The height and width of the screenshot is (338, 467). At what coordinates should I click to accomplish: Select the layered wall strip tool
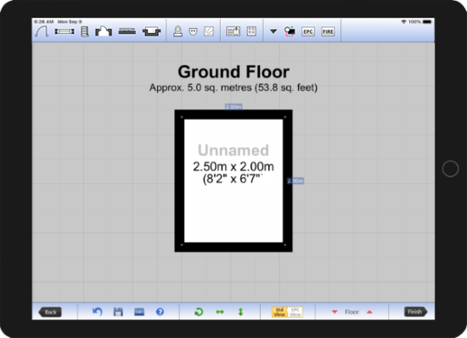coord(127,30)
